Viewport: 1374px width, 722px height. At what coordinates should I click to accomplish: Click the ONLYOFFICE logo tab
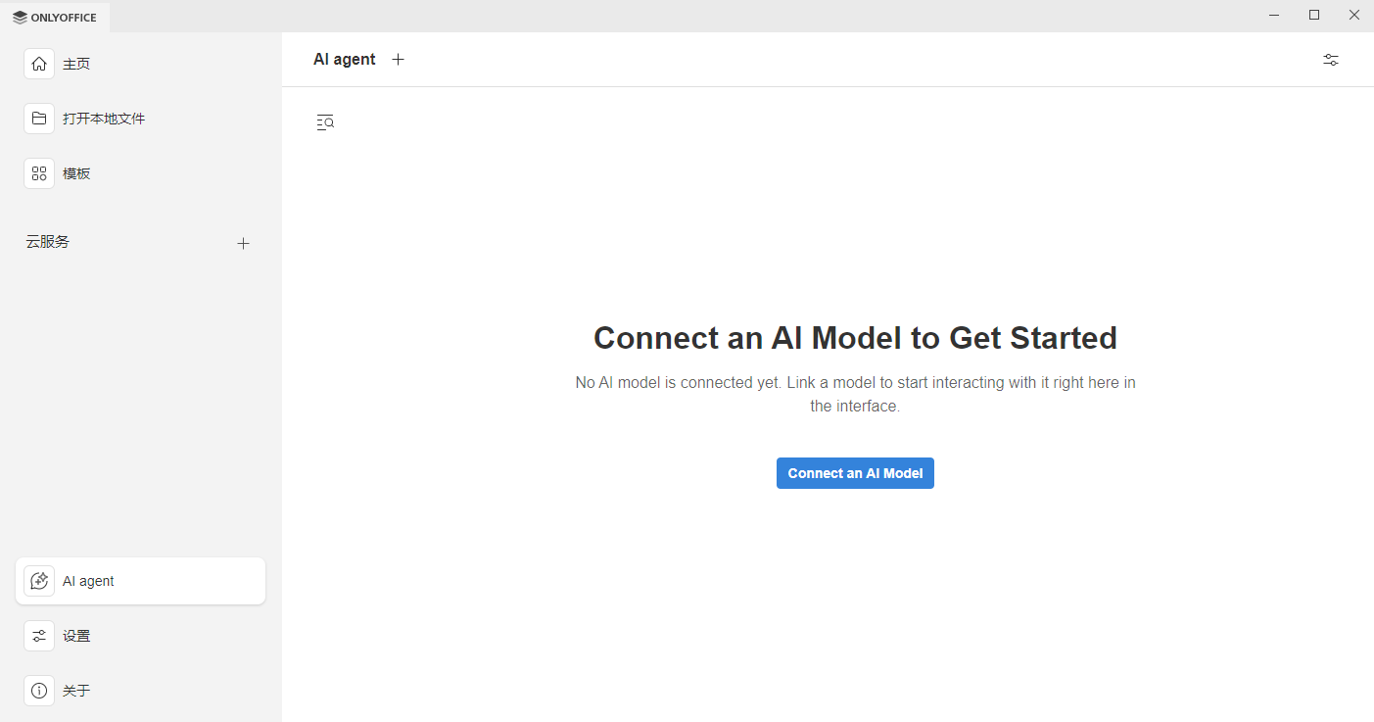click(x=55, y=17)
